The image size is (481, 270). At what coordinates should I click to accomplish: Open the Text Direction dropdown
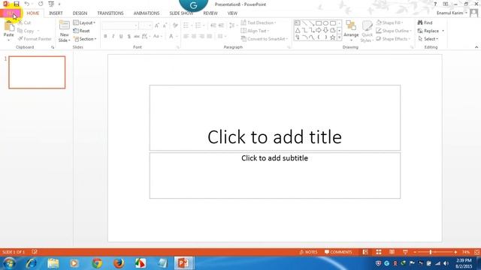pyautogui.click(x=259, y=23)
